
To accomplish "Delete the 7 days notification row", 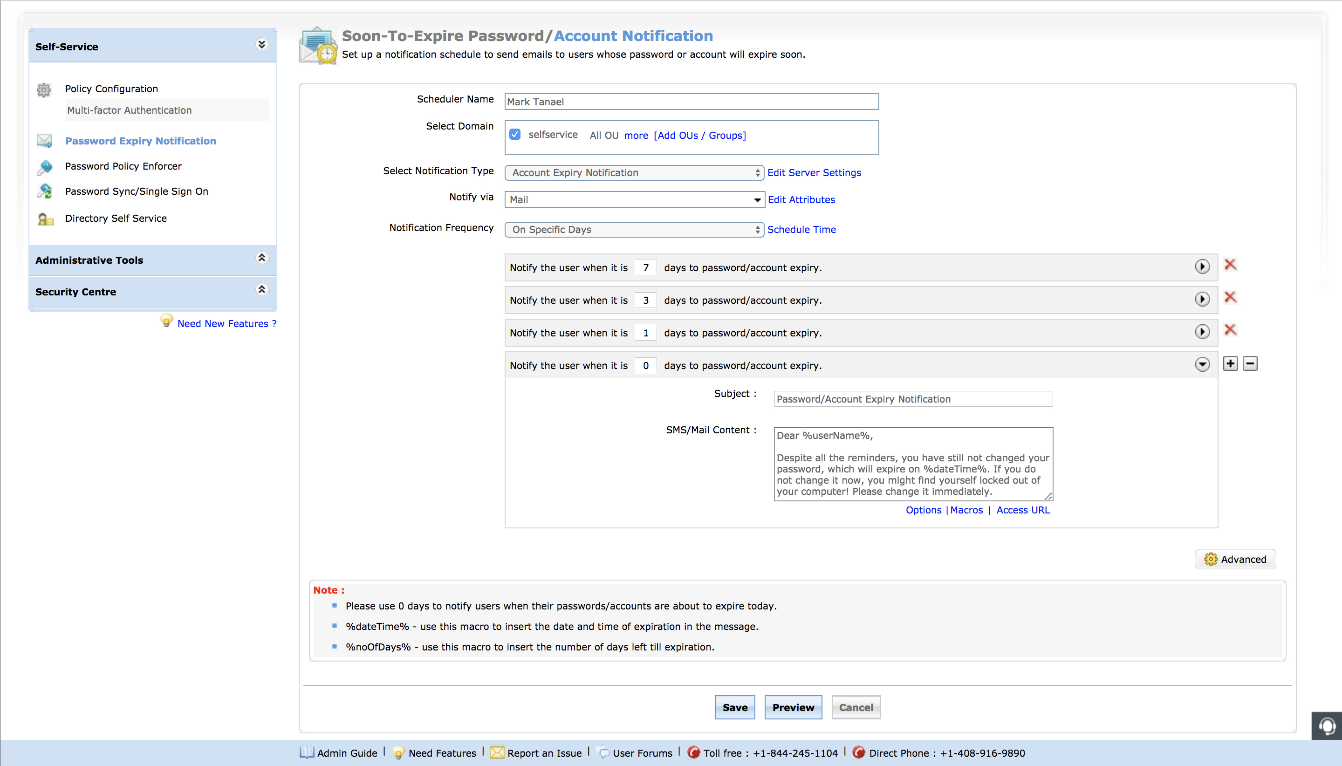I will coord(1230,265).
